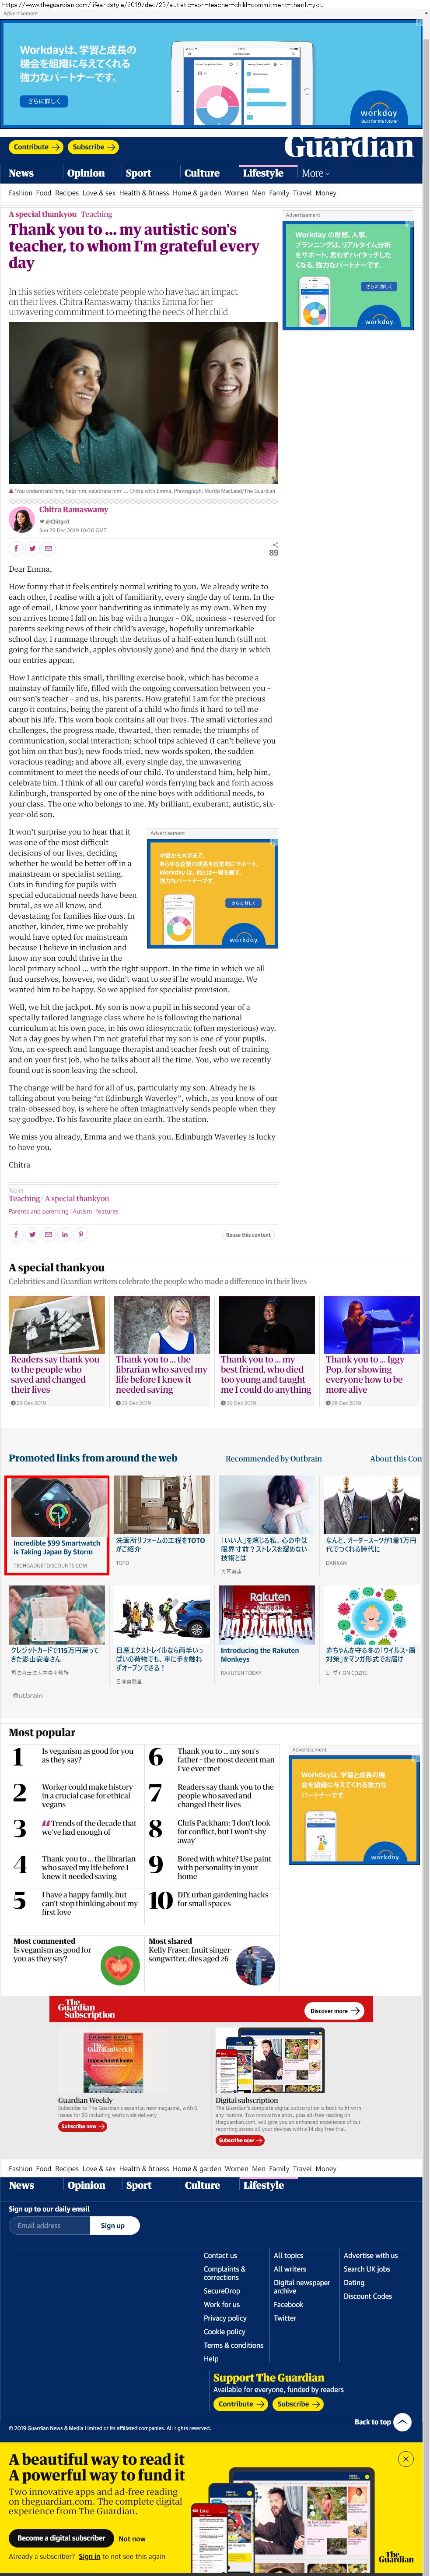This screenshot has height=2576, width=430.
Task: Click Become a digital subscriber button
Action: click(60, 2537)
